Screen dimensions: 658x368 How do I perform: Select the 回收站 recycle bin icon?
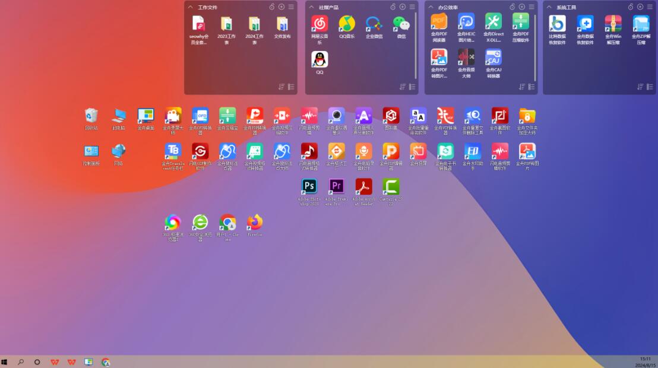coord(91,115)
